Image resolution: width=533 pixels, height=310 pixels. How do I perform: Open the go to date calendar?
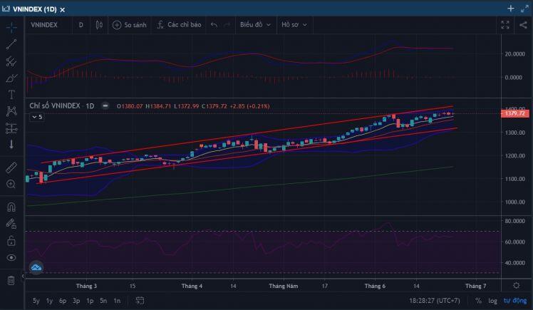click(140, 300)
